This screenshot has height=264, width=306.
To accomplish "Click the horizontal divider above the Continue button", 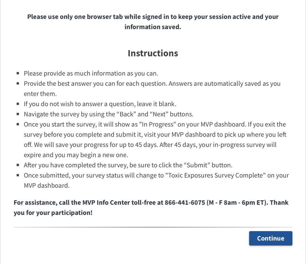I will click(153, 227).
